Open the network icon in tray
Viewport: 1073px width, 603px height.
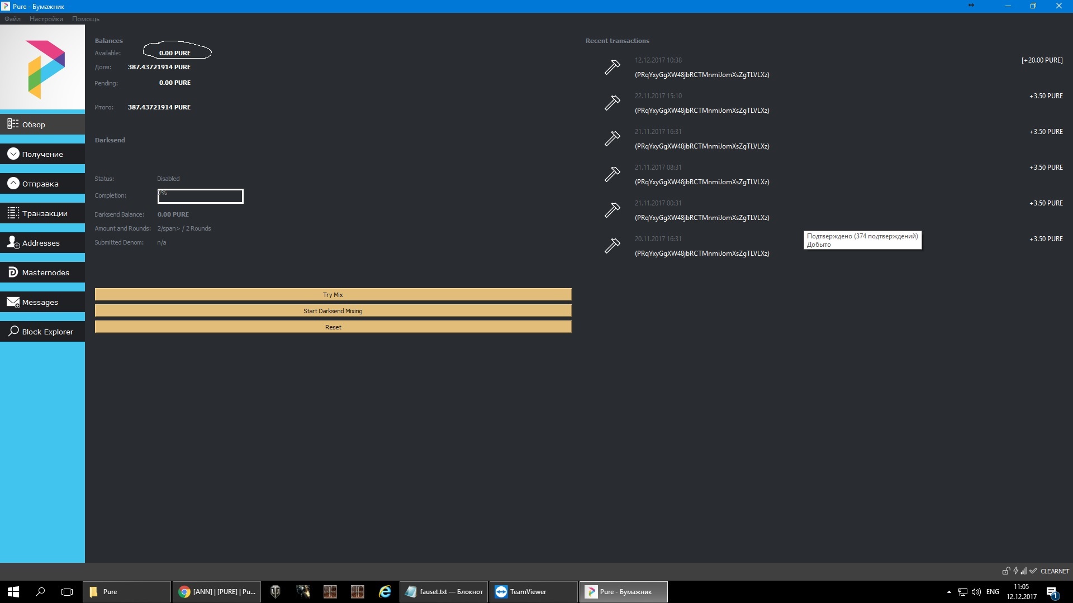(x=963, y=592)
